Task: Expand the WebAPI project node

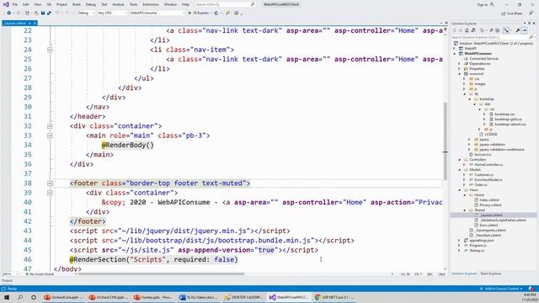Action: click(455, 49)
